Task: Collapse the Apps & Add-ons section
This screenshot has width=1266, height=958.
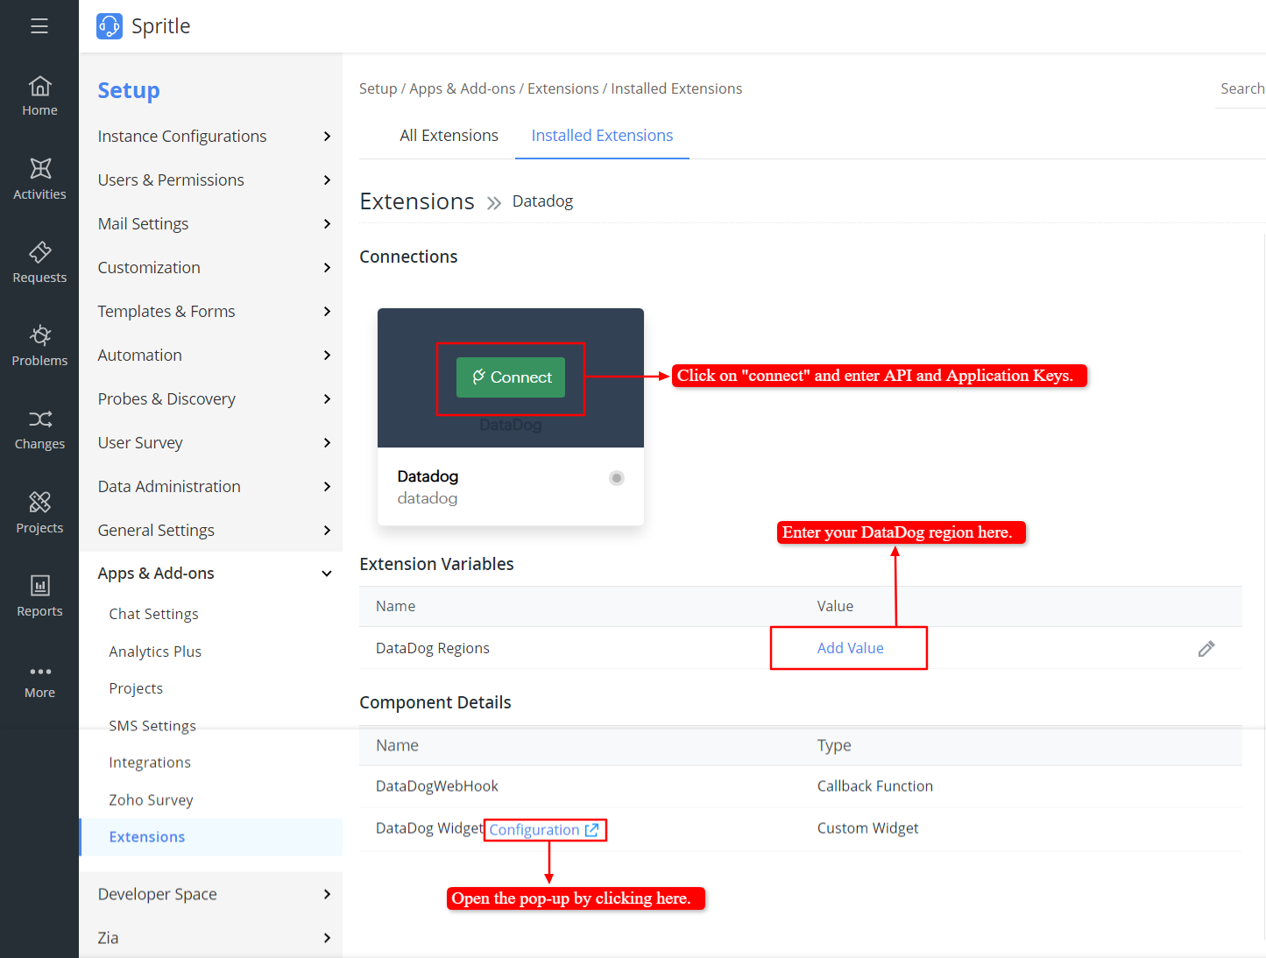Action: [x=214, y=574]
